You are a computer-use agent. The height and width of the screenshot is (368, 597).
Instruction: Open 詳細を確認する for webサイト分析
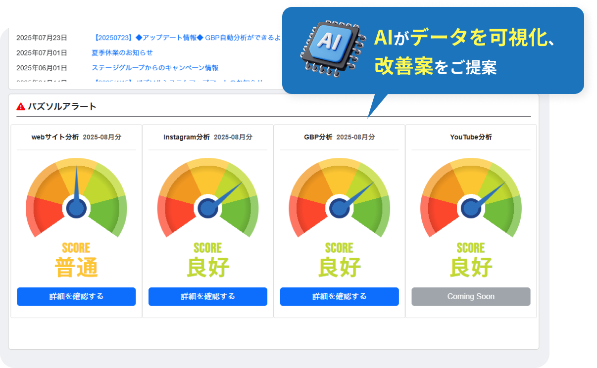click(76, 296)
